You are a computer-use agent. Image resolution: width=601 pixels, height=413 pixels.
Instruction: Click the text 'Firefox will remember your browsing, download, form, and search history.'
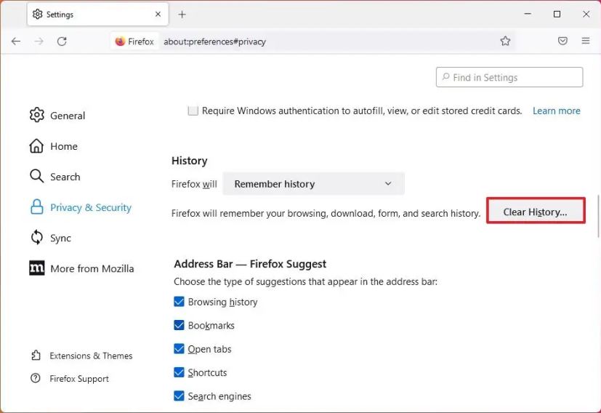326,213
